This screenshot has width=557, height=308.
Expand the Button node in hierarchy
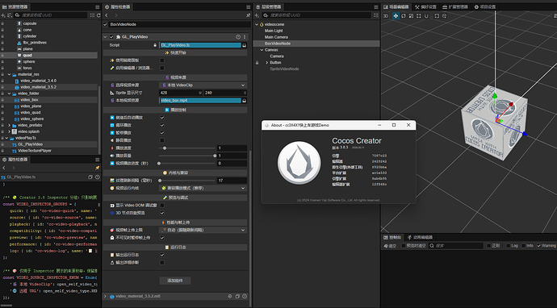[266, 62]
